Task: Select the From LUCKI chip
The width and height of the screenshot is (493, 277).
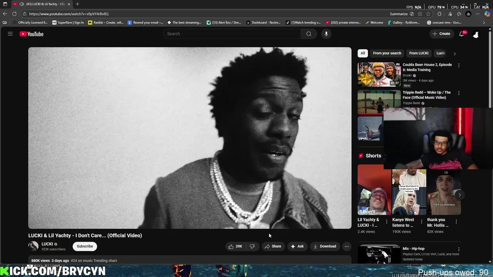Action: pos(419,53)
